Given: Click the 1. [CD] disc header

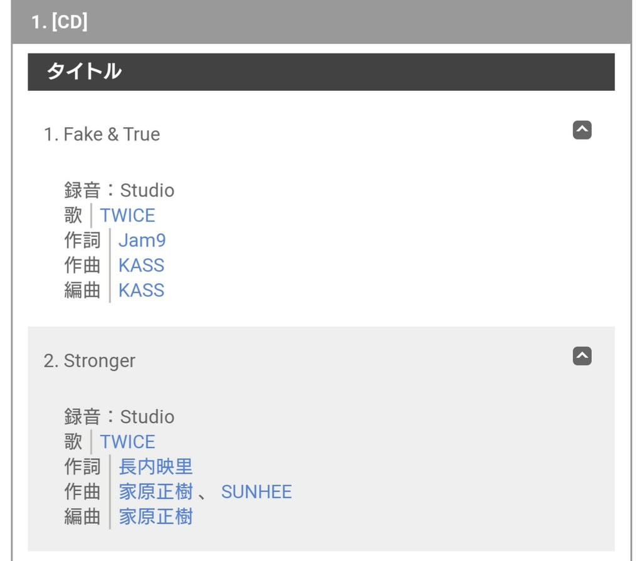Looking at the screenshot, I should [322, 22].
